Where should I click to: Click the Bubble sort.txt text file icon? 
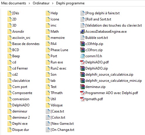82,38
